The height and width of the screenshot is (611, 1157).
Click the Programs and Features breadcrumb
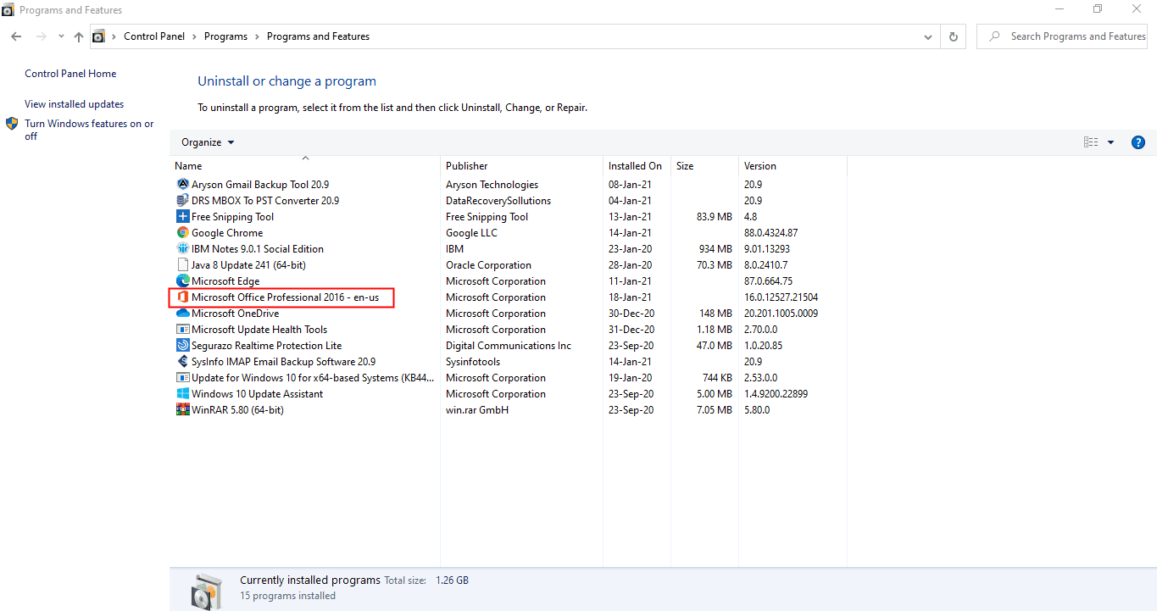(x=318, y=36)
